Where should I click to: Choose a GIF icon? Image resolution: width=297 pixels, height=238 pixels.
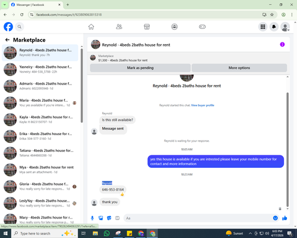click(x=118, y=218)
